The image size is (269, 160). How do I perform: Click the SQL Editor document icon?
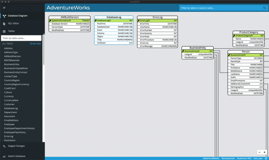click(x=4, y=24)
